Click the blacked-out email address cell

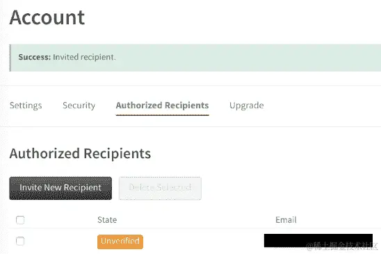click(318, 240)
